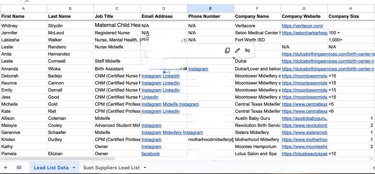Click the horizontal scrollbar at bottom
Screen dimensions: 375x174
point(58,159)
